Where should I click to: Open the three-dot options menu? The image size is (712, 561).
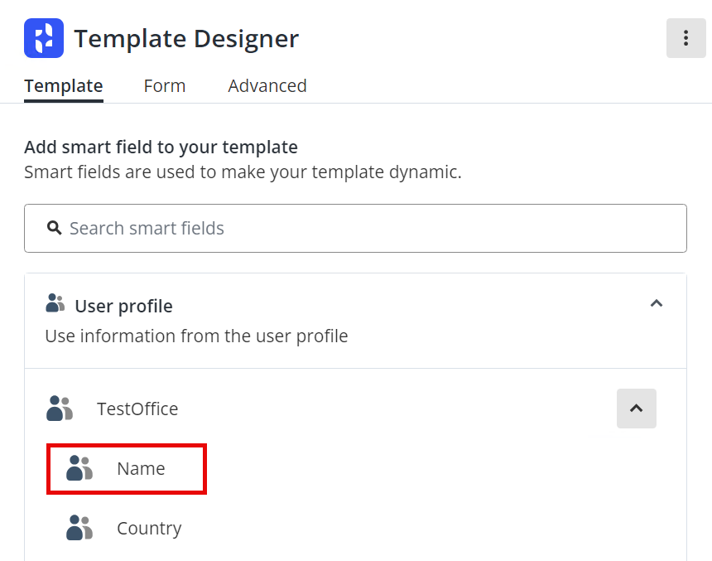686,38
